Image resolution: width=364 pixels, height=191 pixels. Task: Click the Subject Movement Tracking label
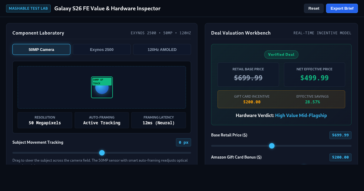(38, 142)
